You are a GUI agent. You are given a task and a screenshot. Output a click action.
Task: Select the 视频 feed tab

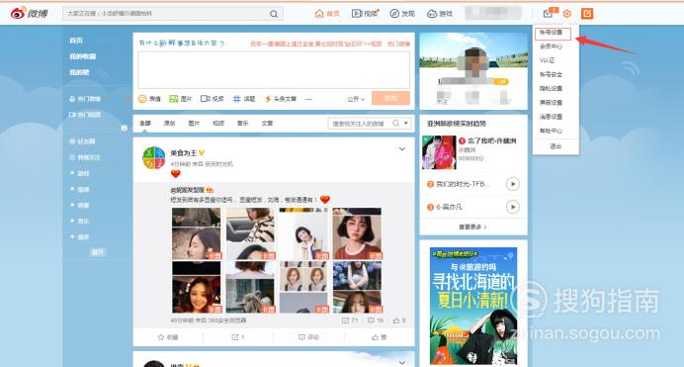[x=218, y=124]
